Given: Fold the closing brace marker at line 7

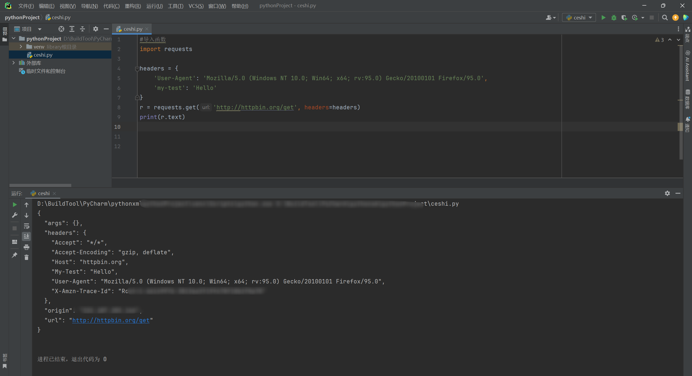Looking at the screenshot, I should point(137,97).
